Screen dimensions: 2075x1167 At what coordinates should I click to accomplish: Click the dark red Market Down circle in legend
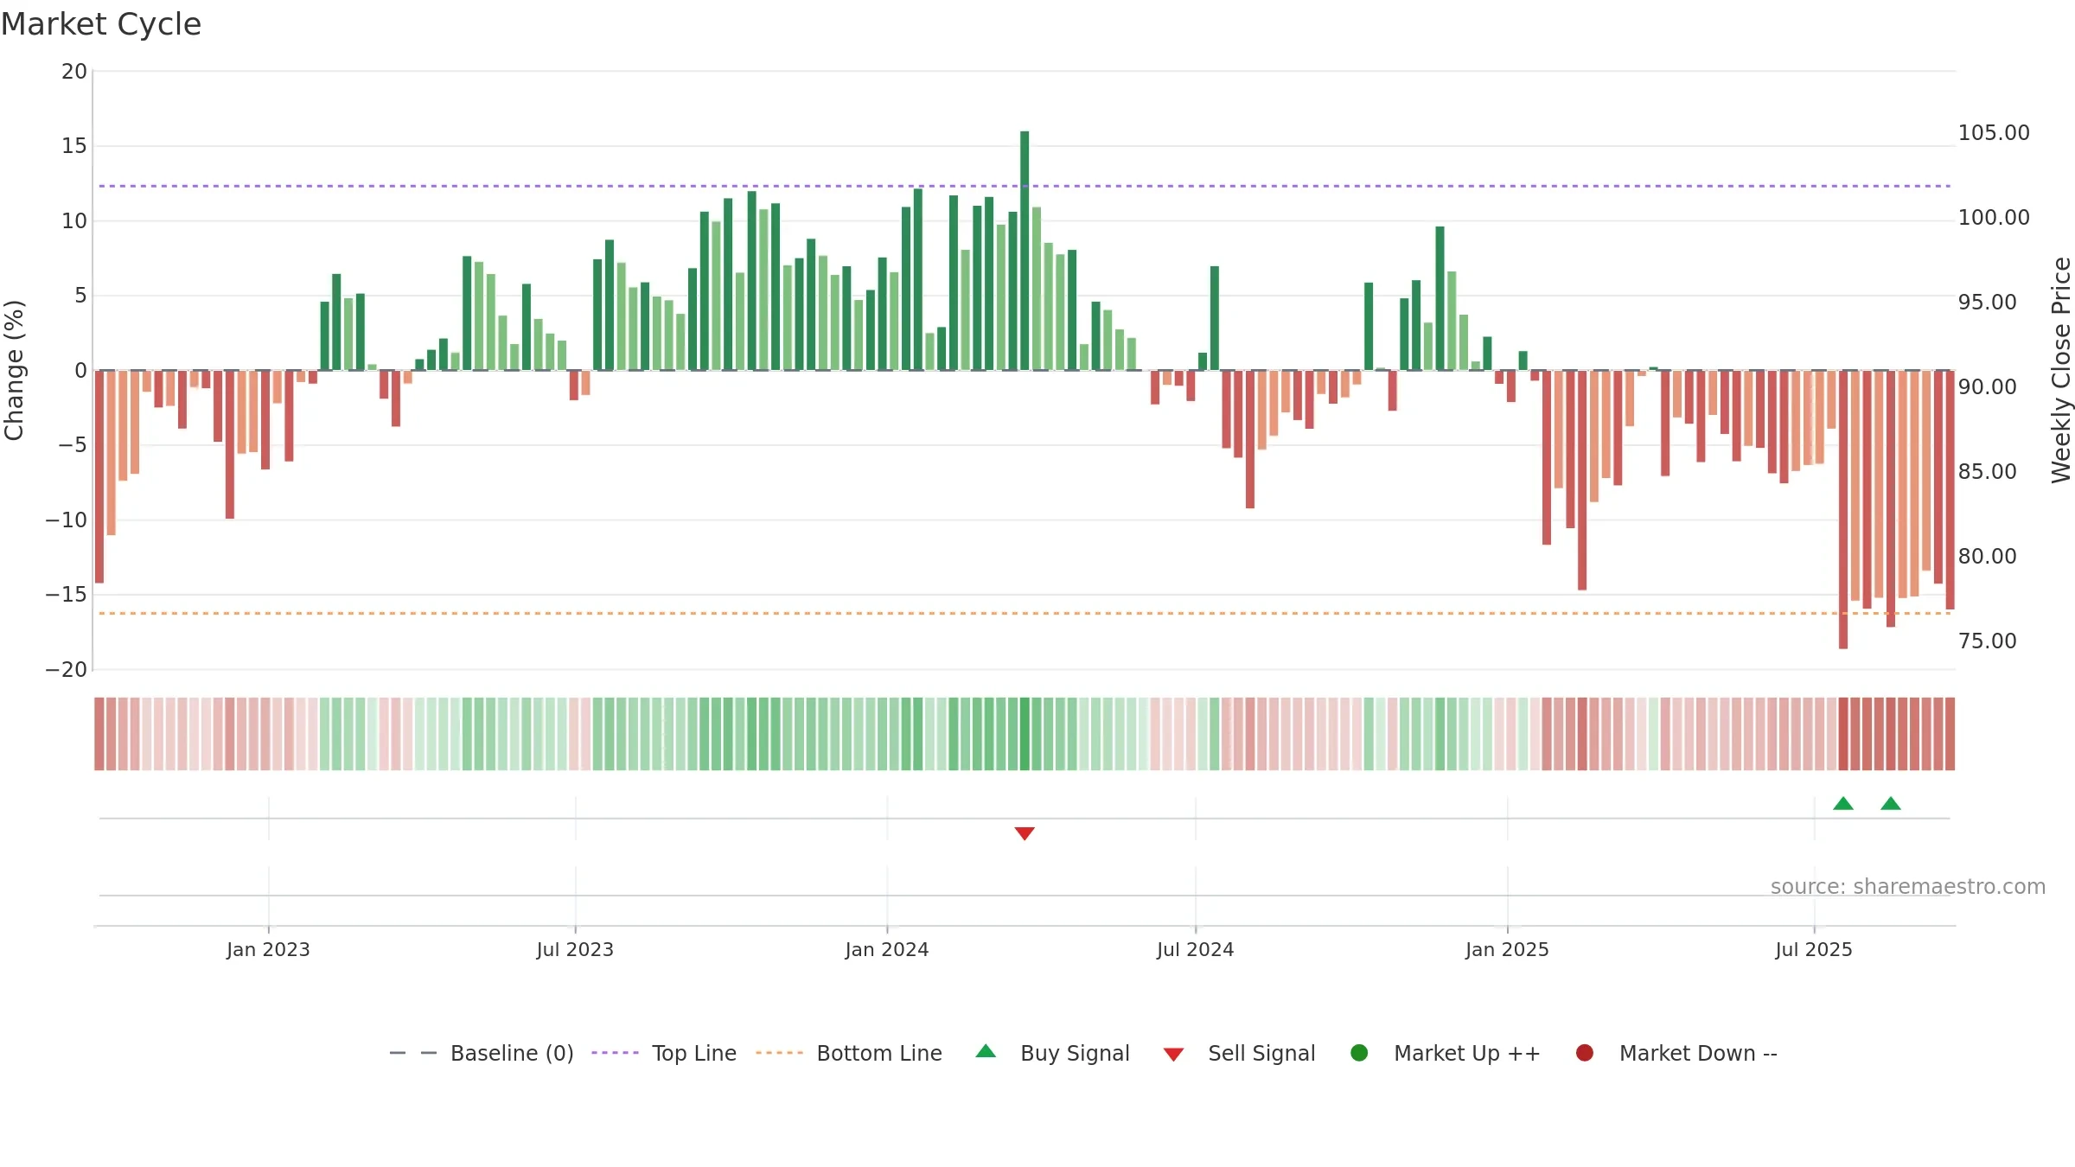[x=1585, y=1053]
